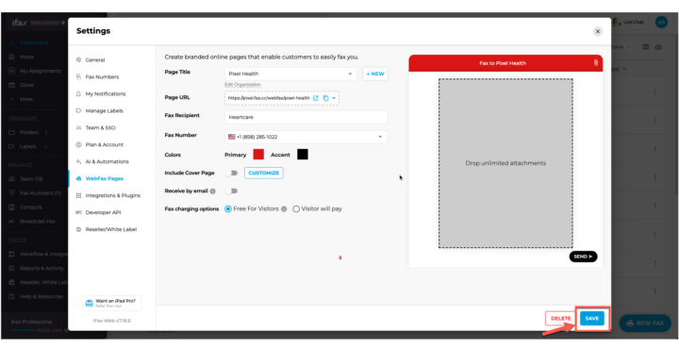Open the black Accent color swatch
Screen dimensions: 679x348
pos(303,155)
